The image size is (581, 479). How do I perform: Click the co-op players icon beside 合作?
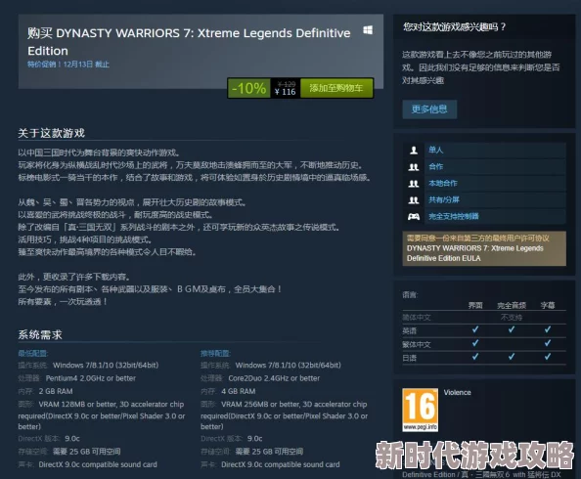click(414, 167)
